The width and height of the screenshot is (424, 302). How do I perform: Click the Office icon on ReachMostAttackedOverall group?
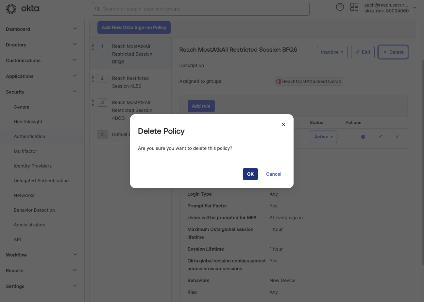tap(279, 81)
